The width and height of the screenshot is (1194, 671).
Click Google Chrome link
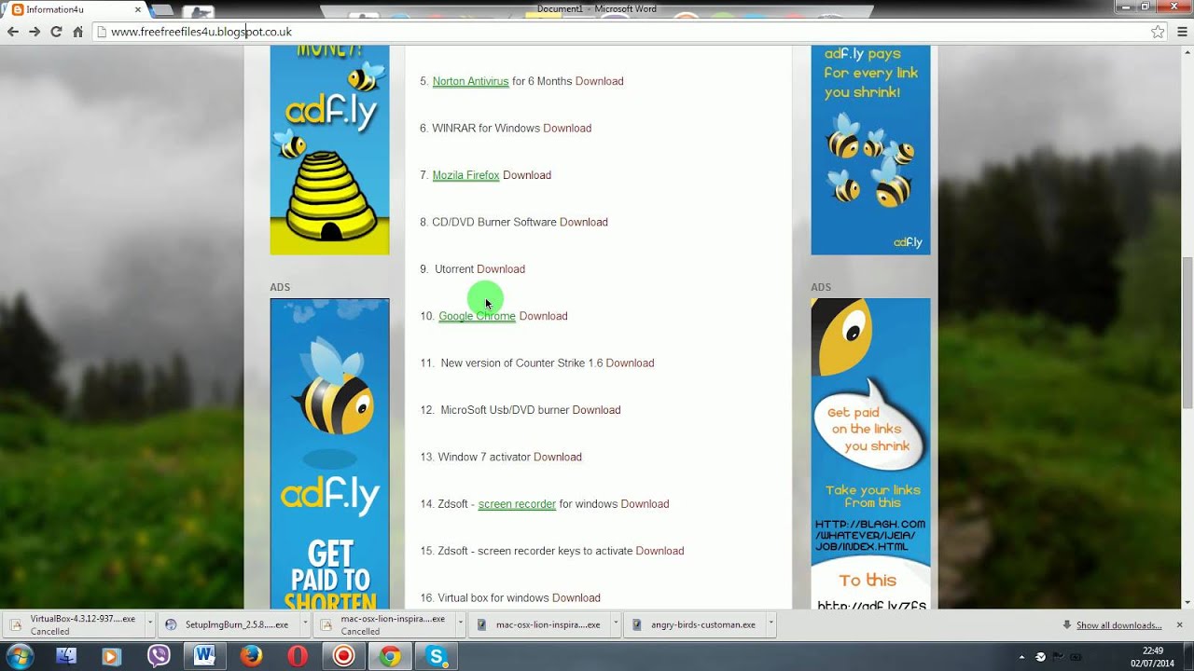pyautogui.click(x=477, y=316)
